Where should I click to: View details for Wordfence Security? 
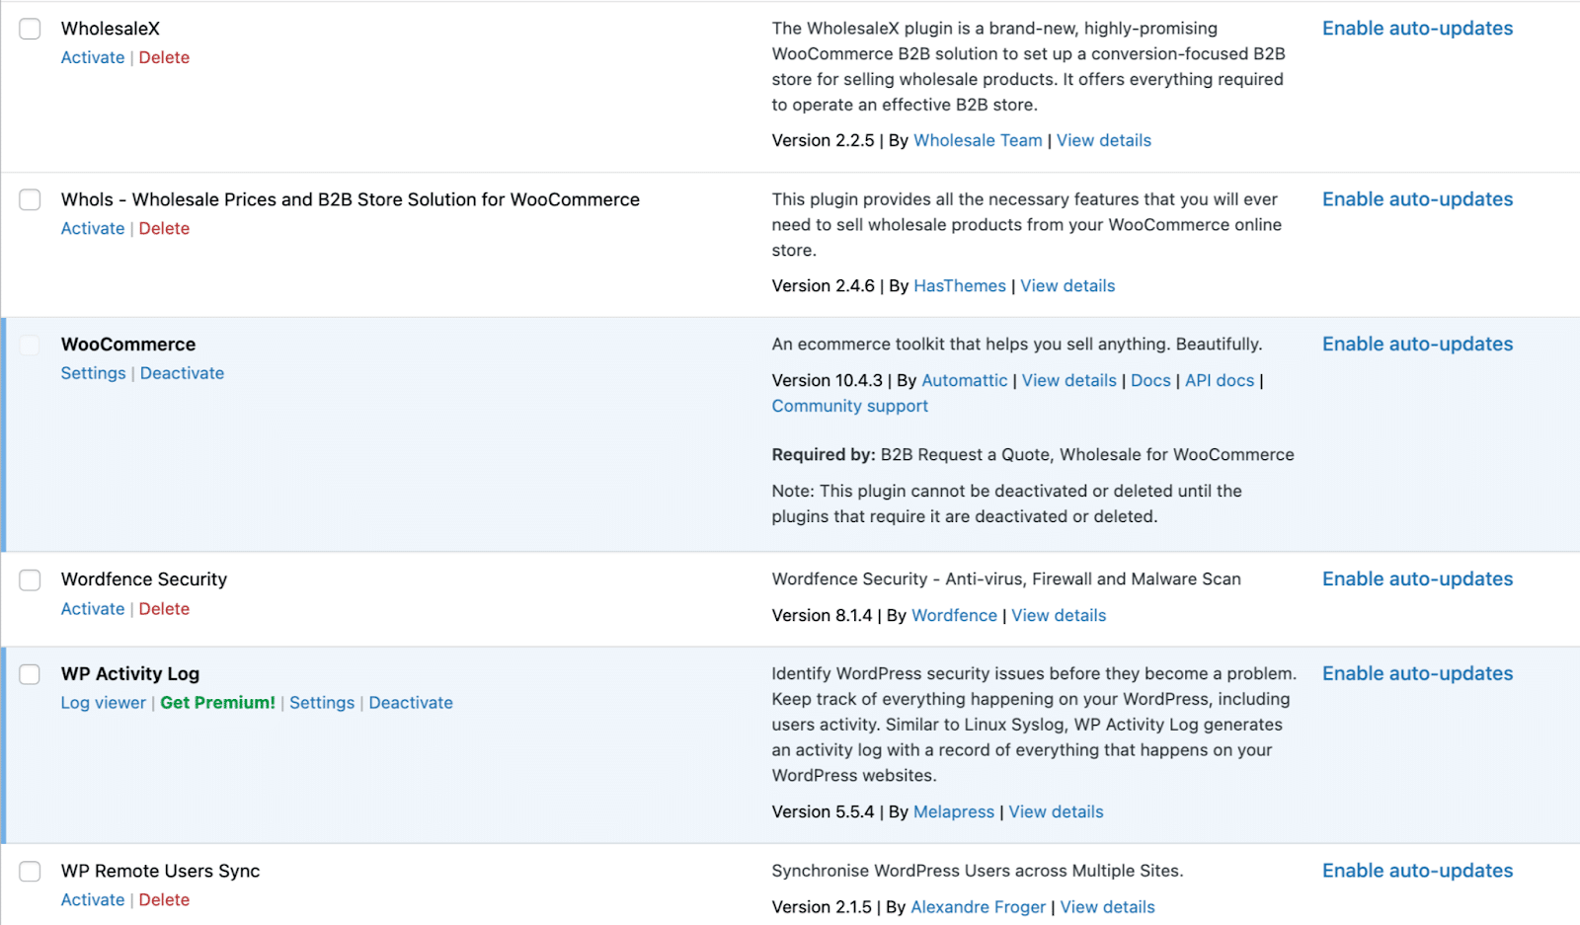coord(1059,615)
